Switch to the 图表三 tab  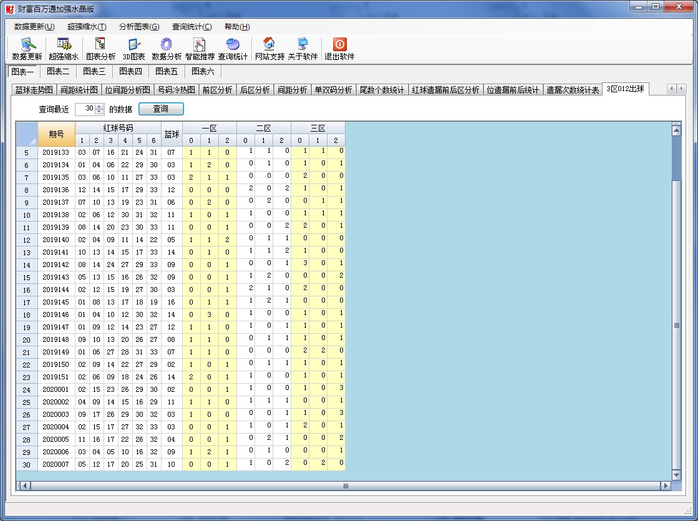(95, 71)
